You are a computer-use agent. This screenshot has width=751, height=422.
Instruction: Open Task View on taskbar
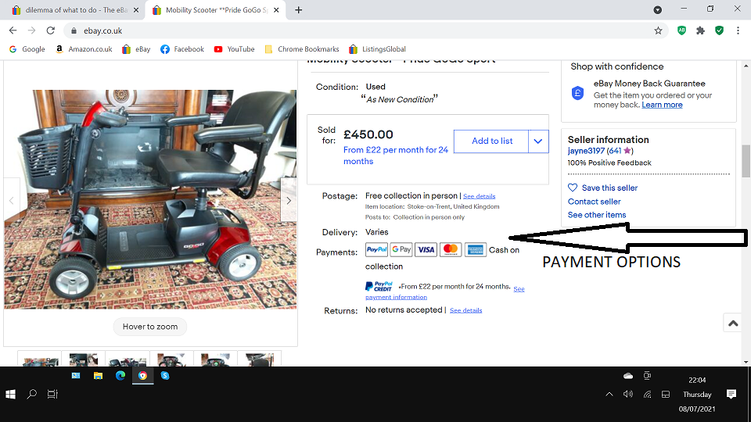pyautogui.click(x=52, y=394)
